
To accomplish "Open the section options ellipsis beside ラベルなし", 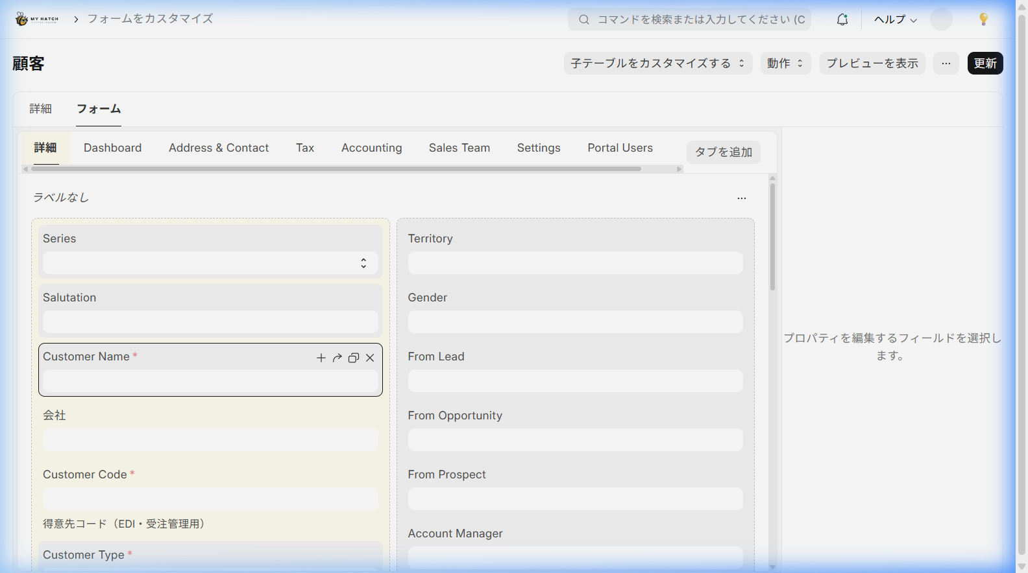I will [x=742, y=198].
